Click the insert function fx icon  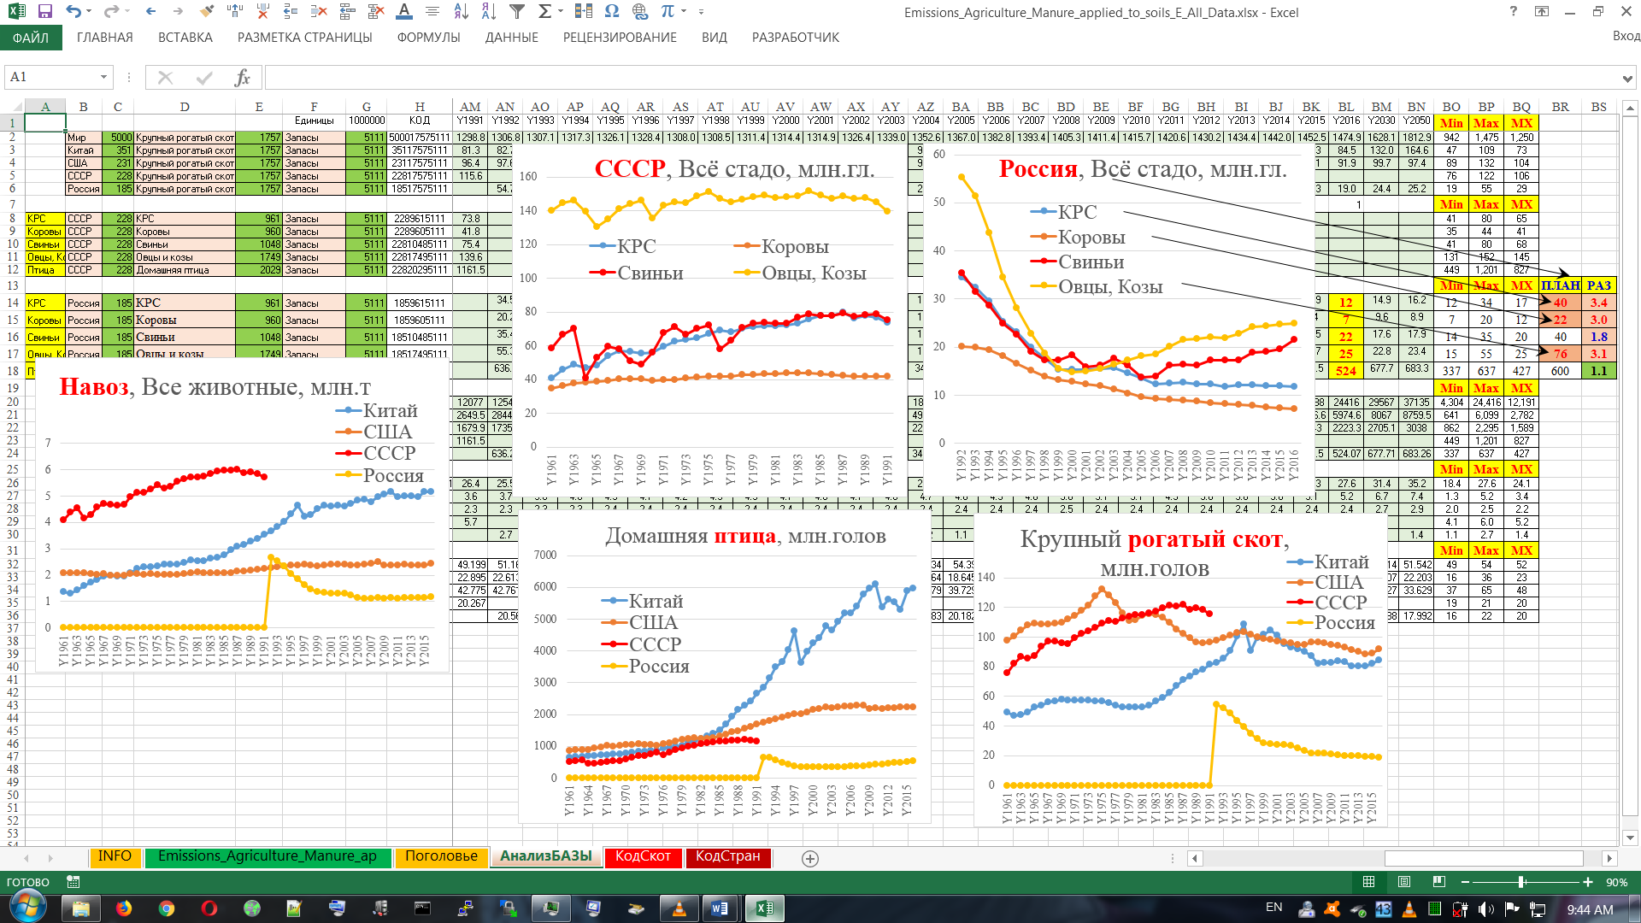pyautogui.click(x=242, y=78)
